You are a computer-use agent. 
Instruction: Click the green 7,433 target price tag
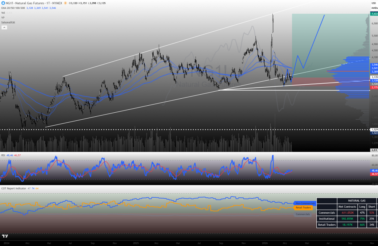pos(373,14)
